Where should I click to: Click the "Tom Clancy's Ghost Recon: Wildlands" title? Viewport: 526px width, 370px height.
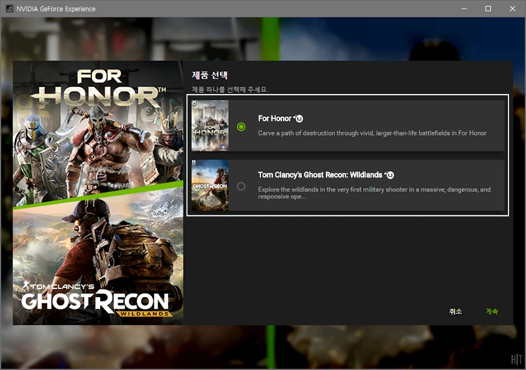point(320,175)
